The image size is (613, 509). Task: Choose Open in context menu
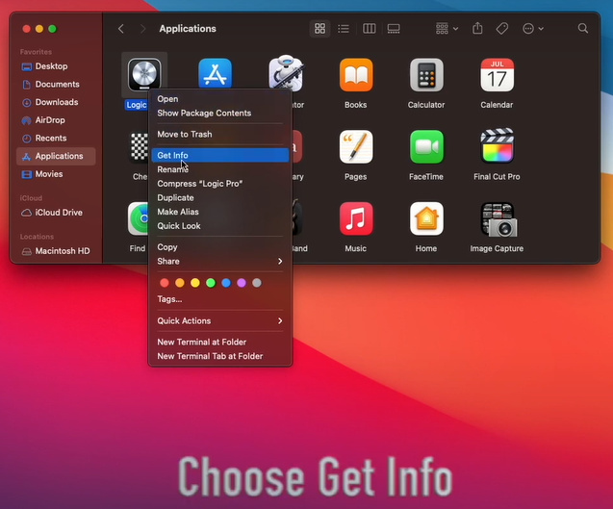click(220, 99)
